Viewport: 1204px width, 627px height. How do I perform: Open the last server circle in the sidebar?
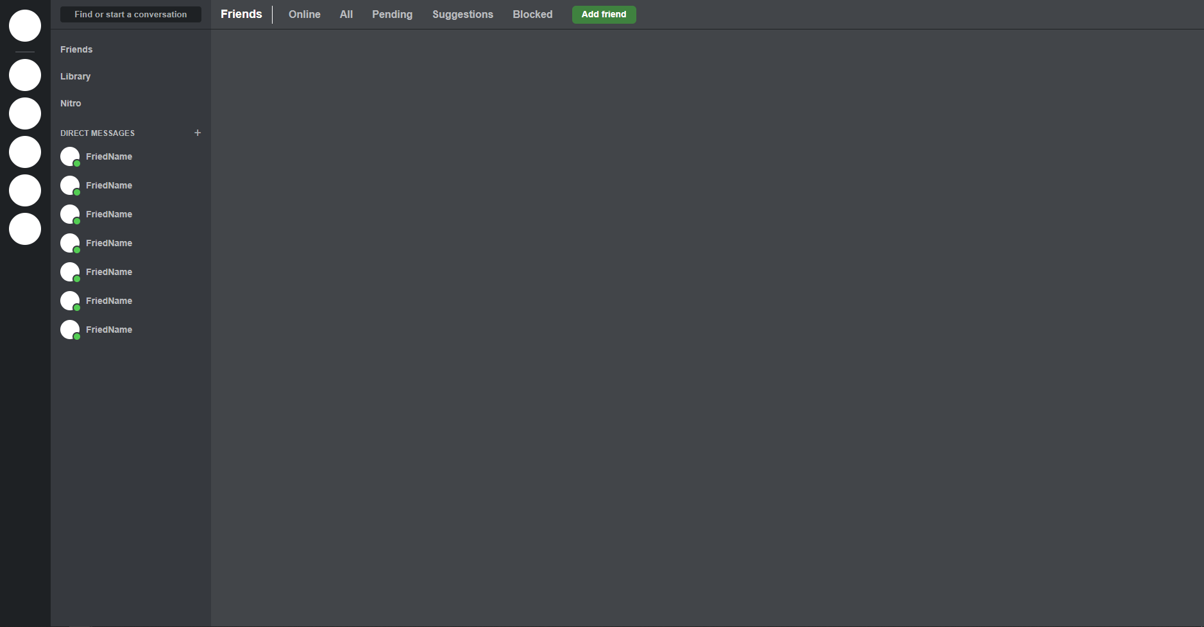pyautogui.click(x=25, y=229)
